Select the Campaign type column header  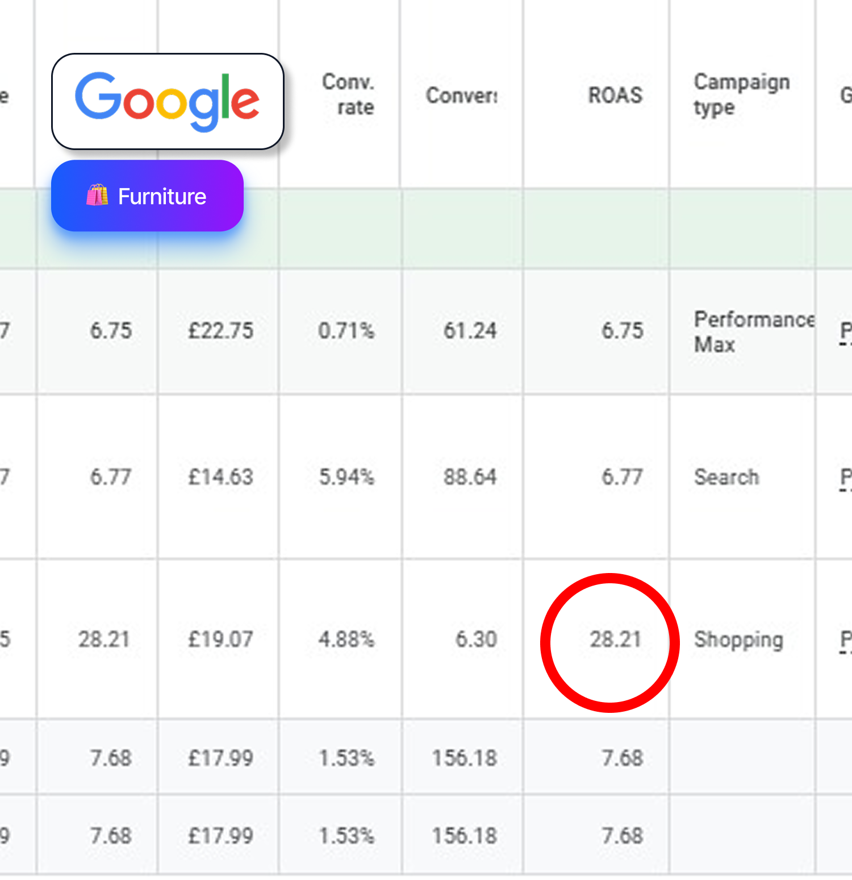(742, 94)
